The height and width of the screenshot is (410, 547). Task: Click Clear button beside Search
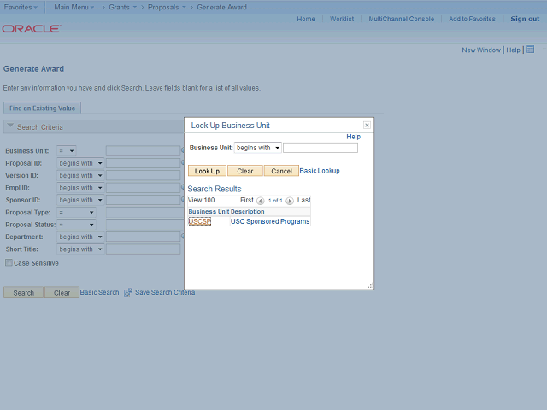tap(62, 292)
